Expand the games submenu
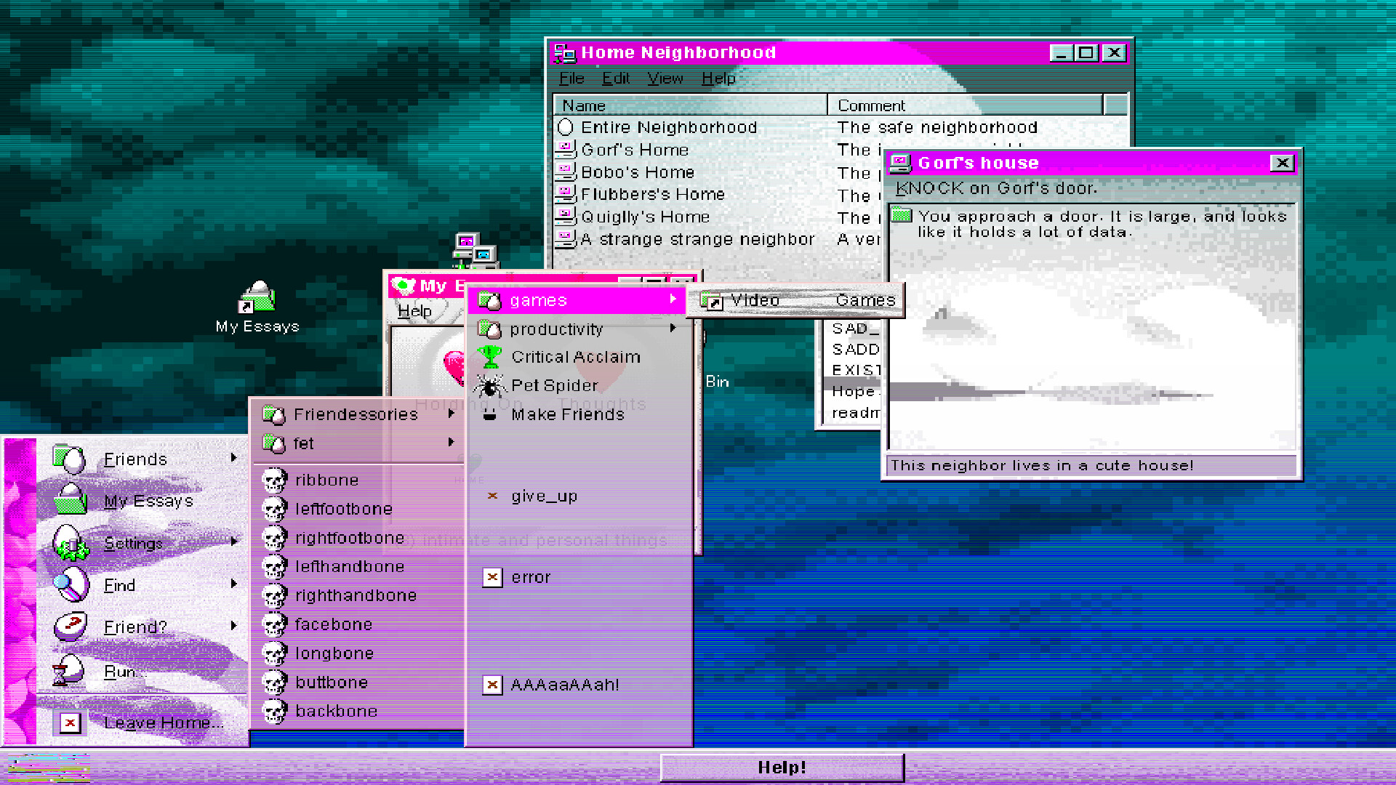Image resolution: width=1396 pixels, height=785 pixels. click(574, 300)
